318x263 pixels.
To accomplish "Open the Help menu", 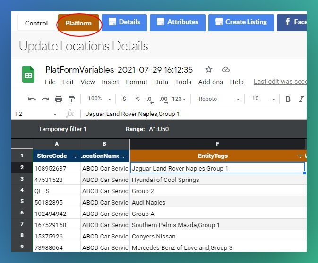I will [237, 82].
